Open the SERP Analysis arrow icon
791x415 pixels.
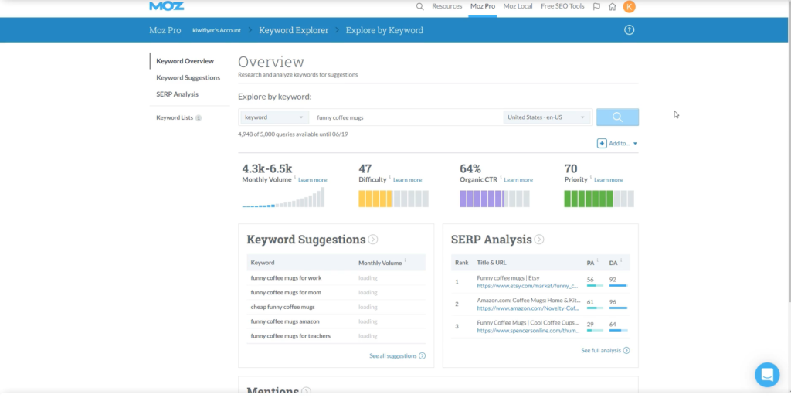[539, 240]
